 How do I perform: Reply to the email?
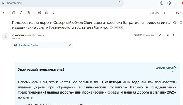[x=174, y=35]
